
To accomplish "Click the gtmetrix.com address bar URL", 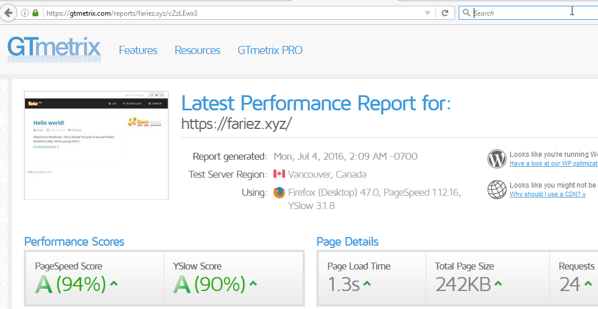I will tap(122, 13).
